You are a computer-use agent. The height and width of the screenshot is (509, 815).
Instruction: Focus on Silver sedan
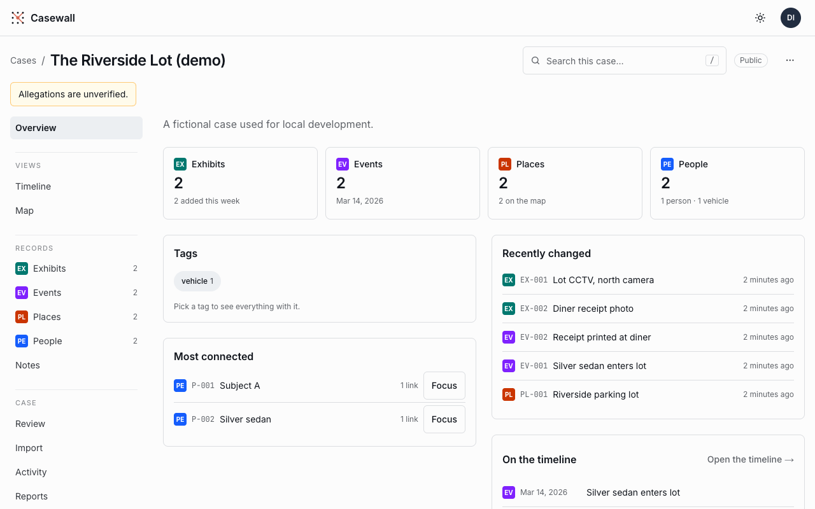tap(444, 419)
